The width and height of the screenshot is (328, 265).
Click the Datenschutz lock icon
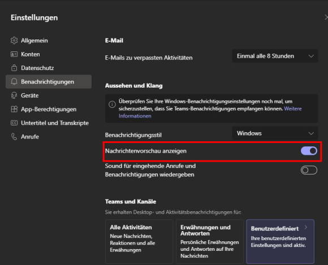(x=14, y=68)
